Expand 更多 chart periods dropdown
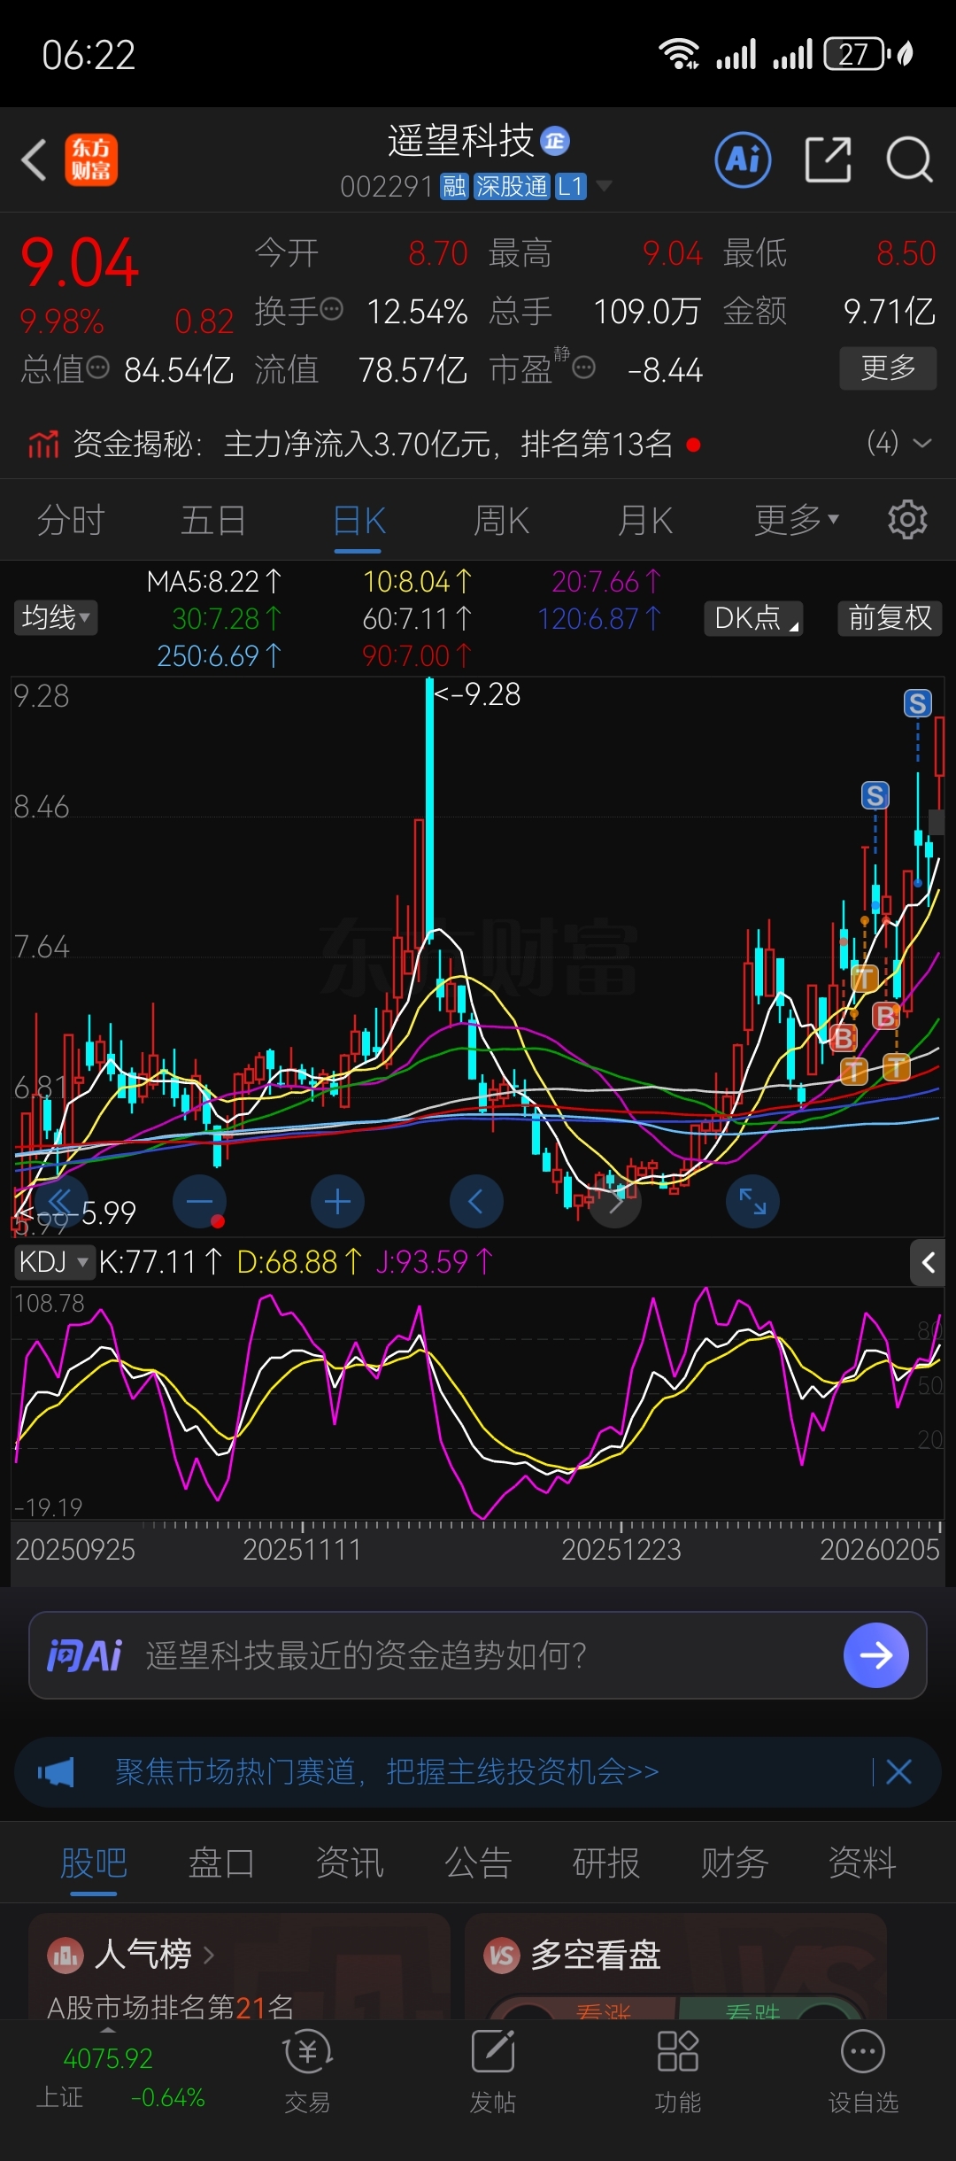Image resolution: width=956 pixels, height=2161 pixels. point(796,520)
